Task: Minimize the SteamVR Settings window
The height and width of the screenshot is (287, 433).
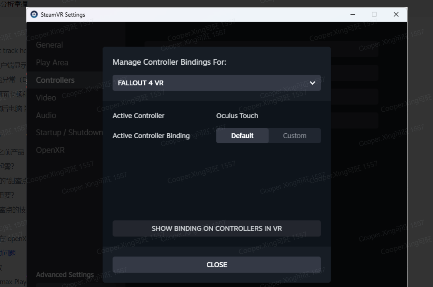Action: (353, 14)
